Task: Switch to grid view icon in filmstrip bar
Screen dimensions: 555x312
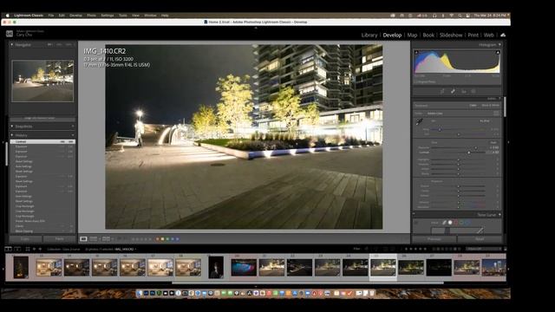Action: pyautogui.click(x=28, y=249)
